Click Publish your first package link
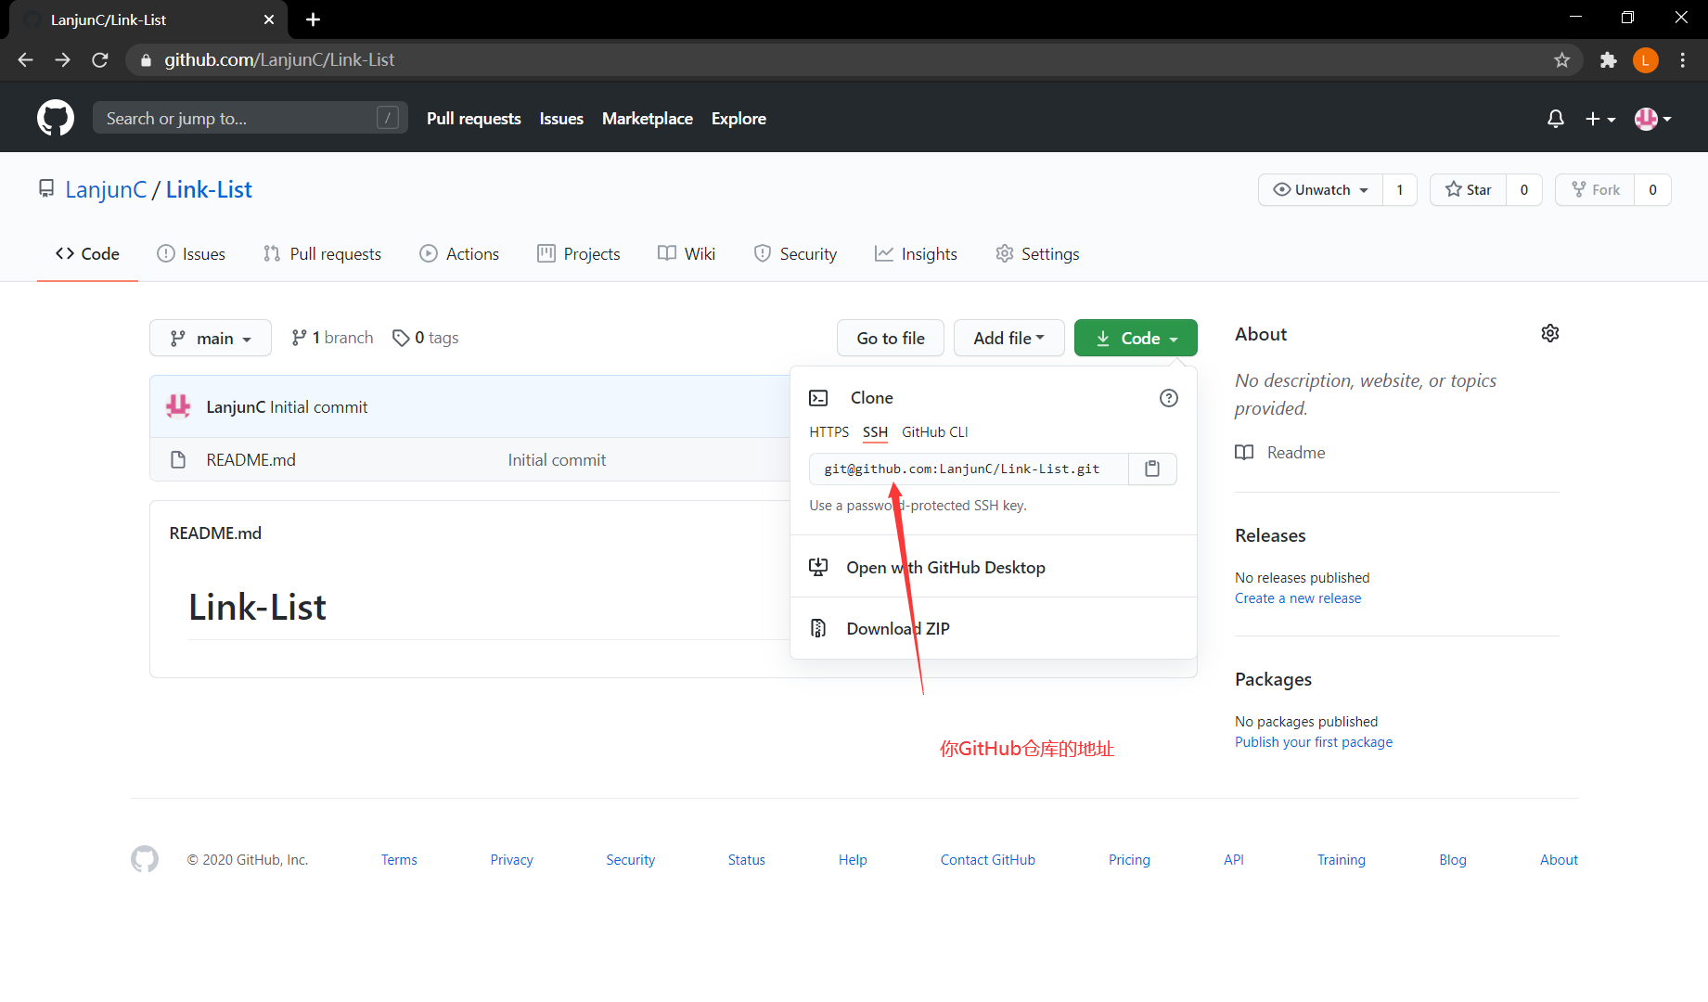Image resolution: width=1708 pixels, height=1002 pixels. pyautogui.click(x=1314, y=742)
